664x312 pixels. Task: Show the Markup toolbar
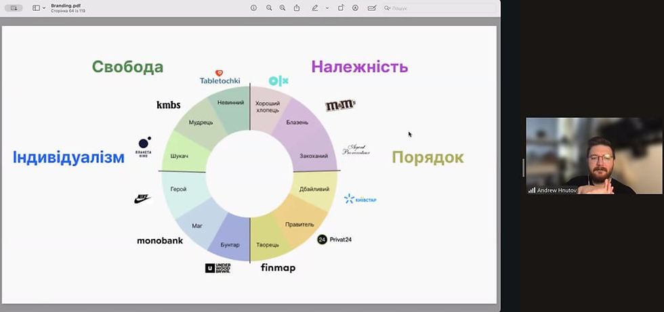(355, 8)
